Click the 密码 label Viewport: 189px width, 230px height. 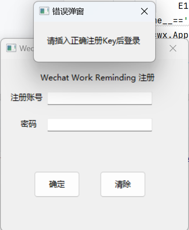[29, 124]
